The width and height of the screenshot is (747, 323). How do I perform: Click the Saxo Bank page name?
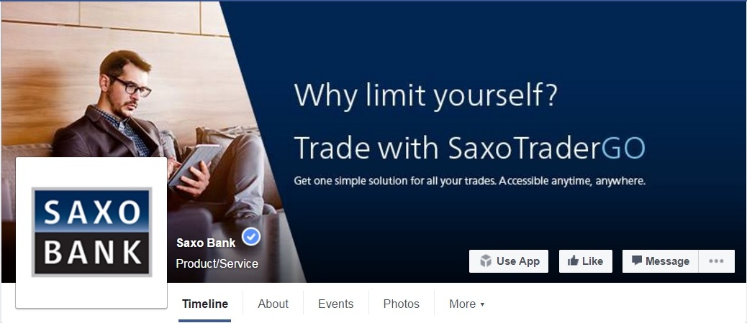[206, 243]
